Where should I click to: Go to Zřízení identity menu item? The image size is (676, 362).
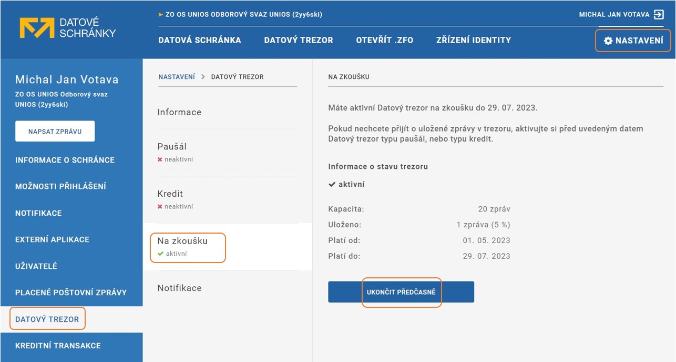pyautogui.click(x=474, y=40)
